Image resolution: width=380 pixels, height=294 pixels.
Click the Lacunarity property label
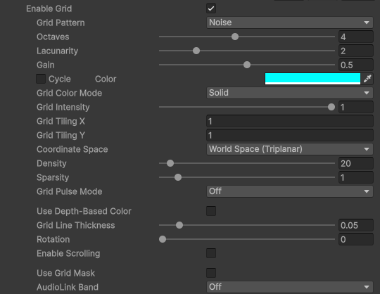57,51
